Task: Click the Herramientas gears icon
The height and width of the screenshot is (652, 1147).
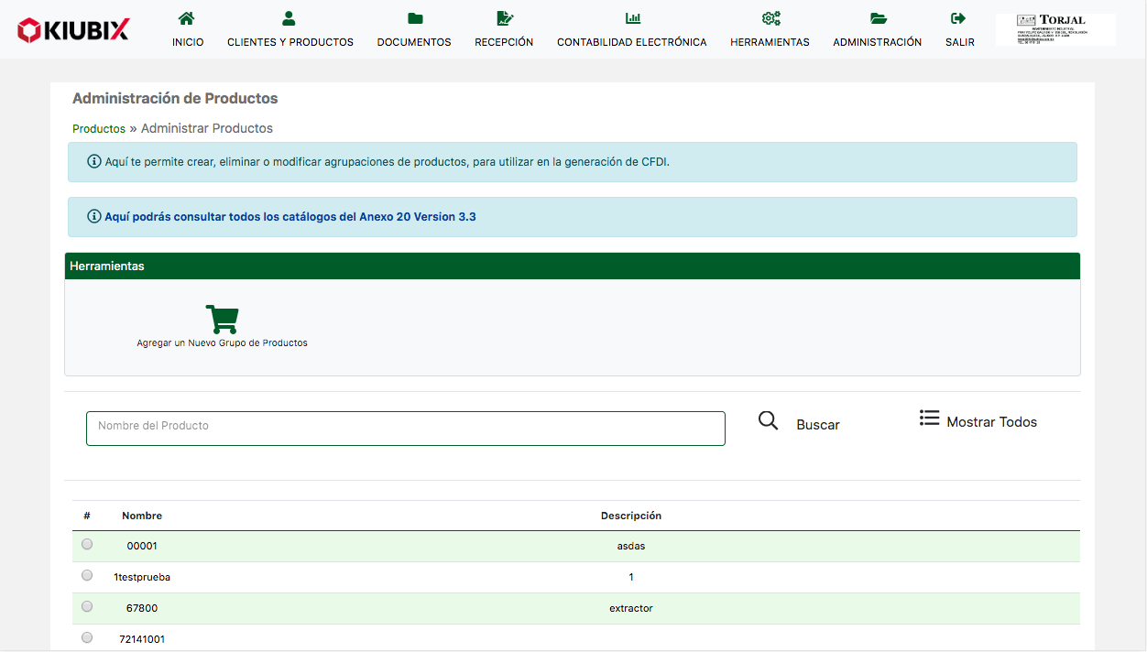Action: click(770, 18)
